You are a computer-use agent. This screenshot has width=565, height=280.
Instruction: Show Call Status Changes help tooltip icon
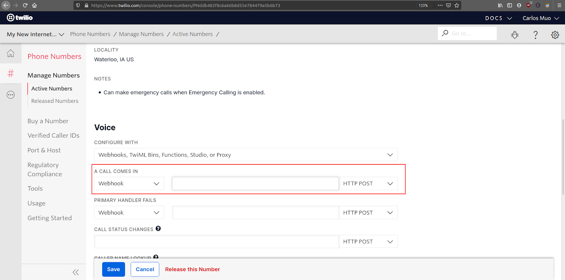(158, 228)
